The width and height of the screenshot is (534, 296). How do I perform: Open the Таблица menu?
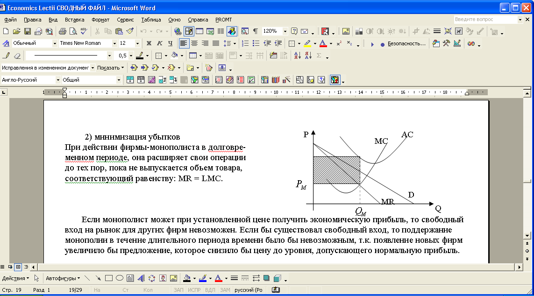click(x=151, y=20)
